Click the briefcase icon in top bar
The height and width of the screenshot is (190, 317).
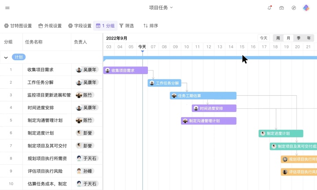click(x=281, y=7)
